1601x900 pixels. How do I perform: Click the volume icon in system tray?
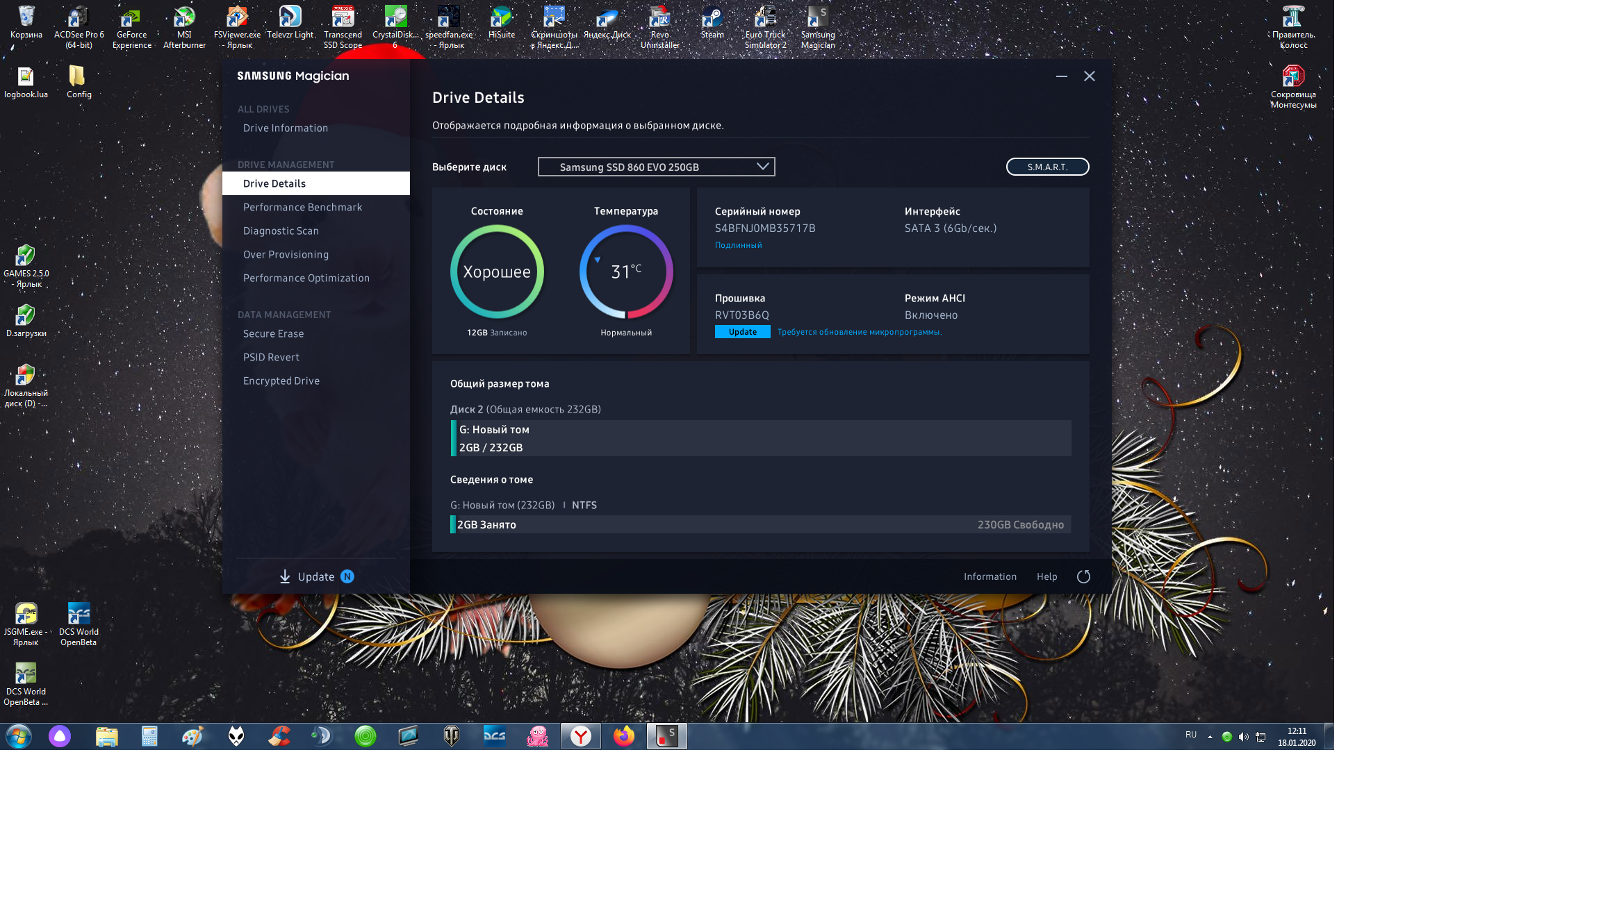click(1243, 737)
